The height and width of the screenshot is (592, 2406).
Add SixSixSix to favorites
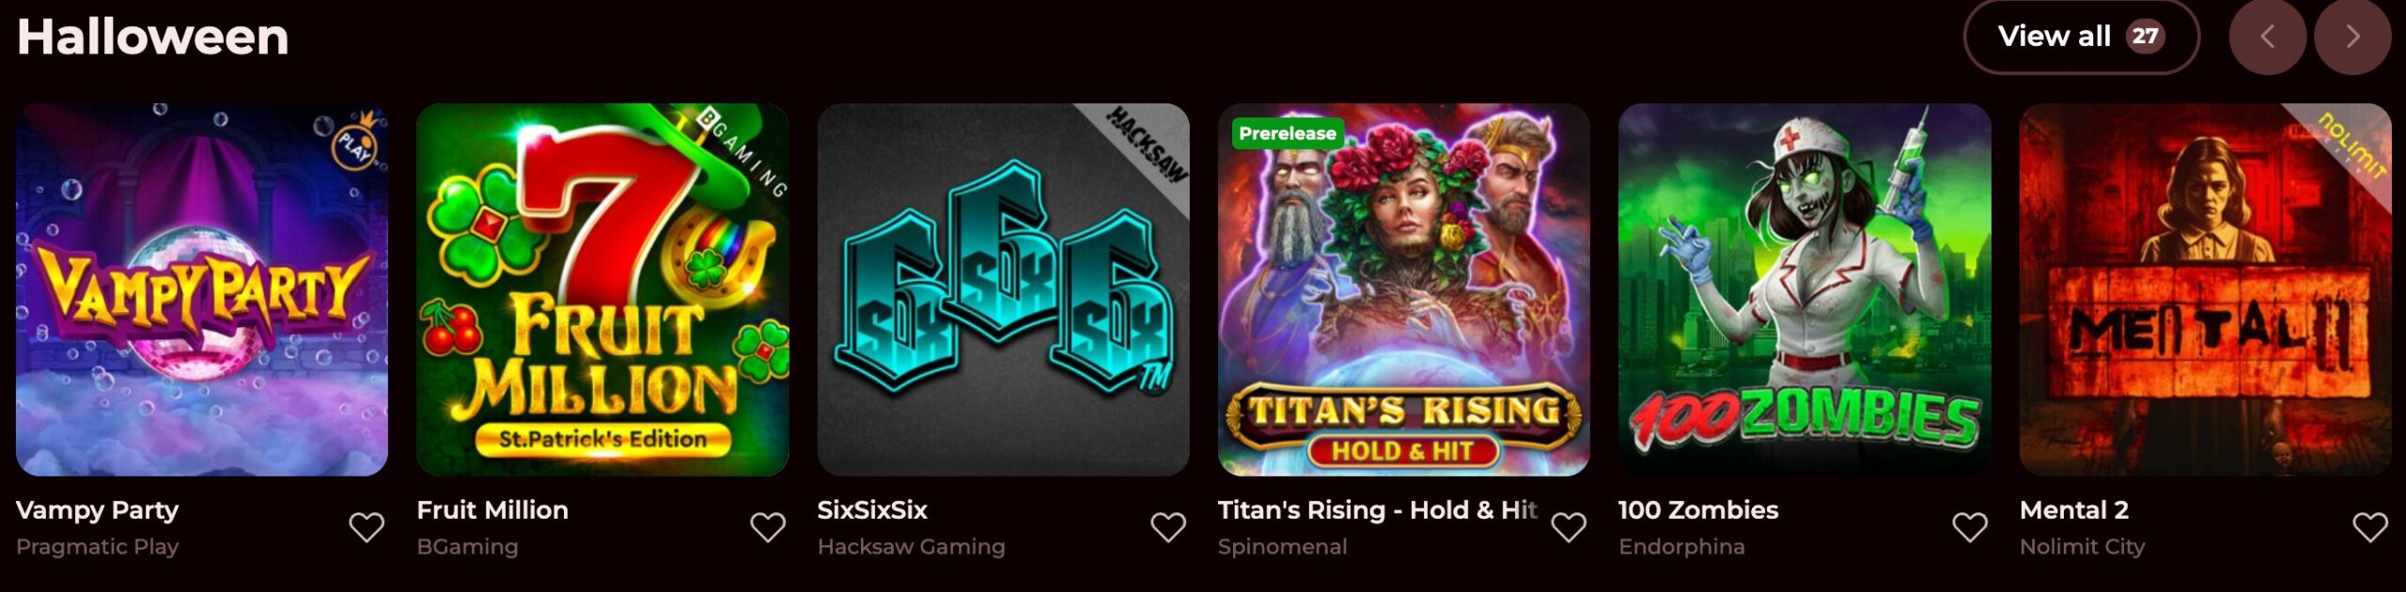1168,527
